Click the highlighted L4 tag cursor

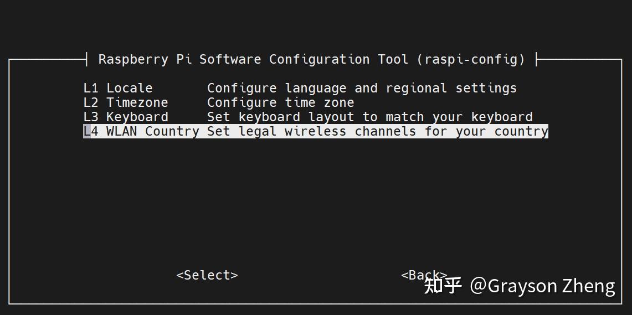click(88, 131)
